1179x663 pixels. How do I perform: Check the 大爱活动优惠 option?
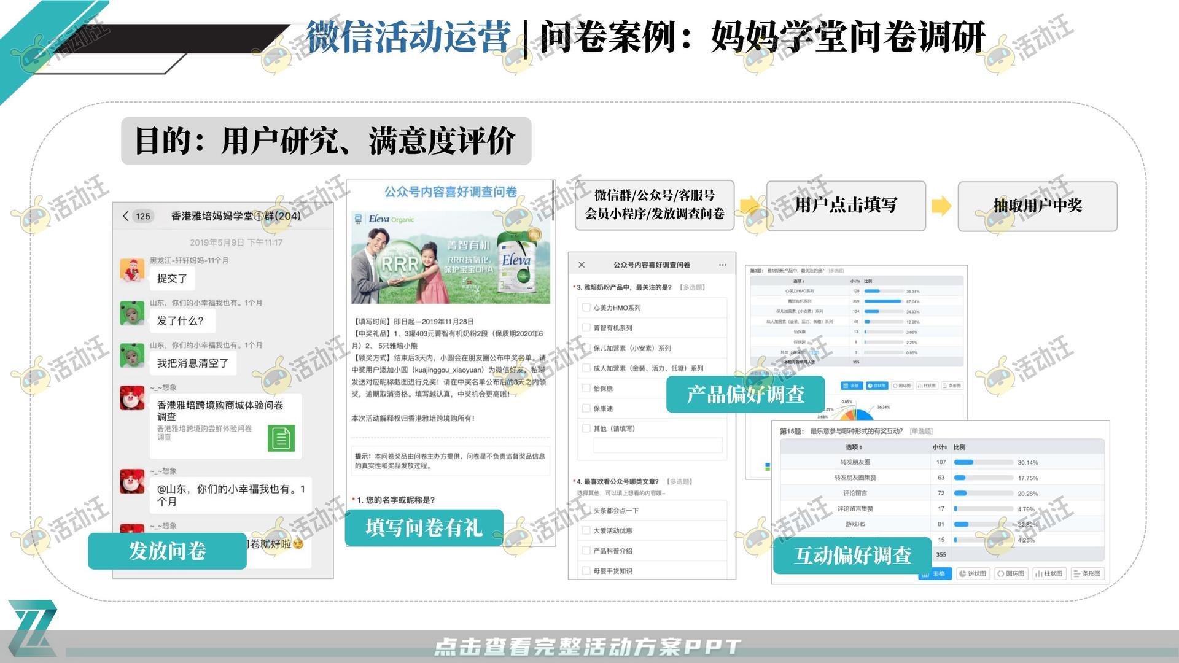586,530
